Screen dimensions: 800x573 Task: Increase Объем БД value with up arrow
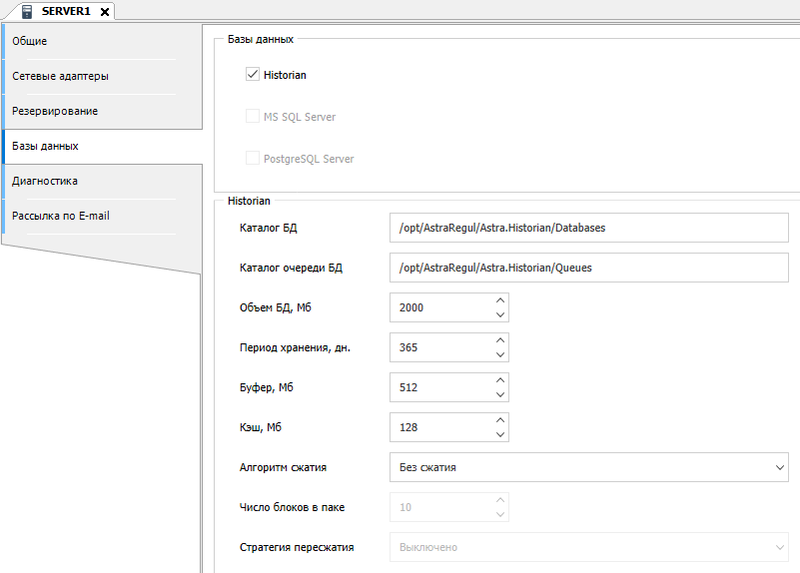[x=500, y=300]
